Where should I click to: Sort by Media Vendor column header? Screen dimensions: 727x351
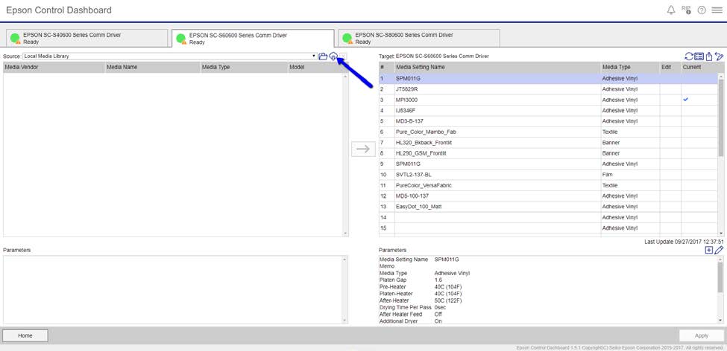click(x=54, y=67)
